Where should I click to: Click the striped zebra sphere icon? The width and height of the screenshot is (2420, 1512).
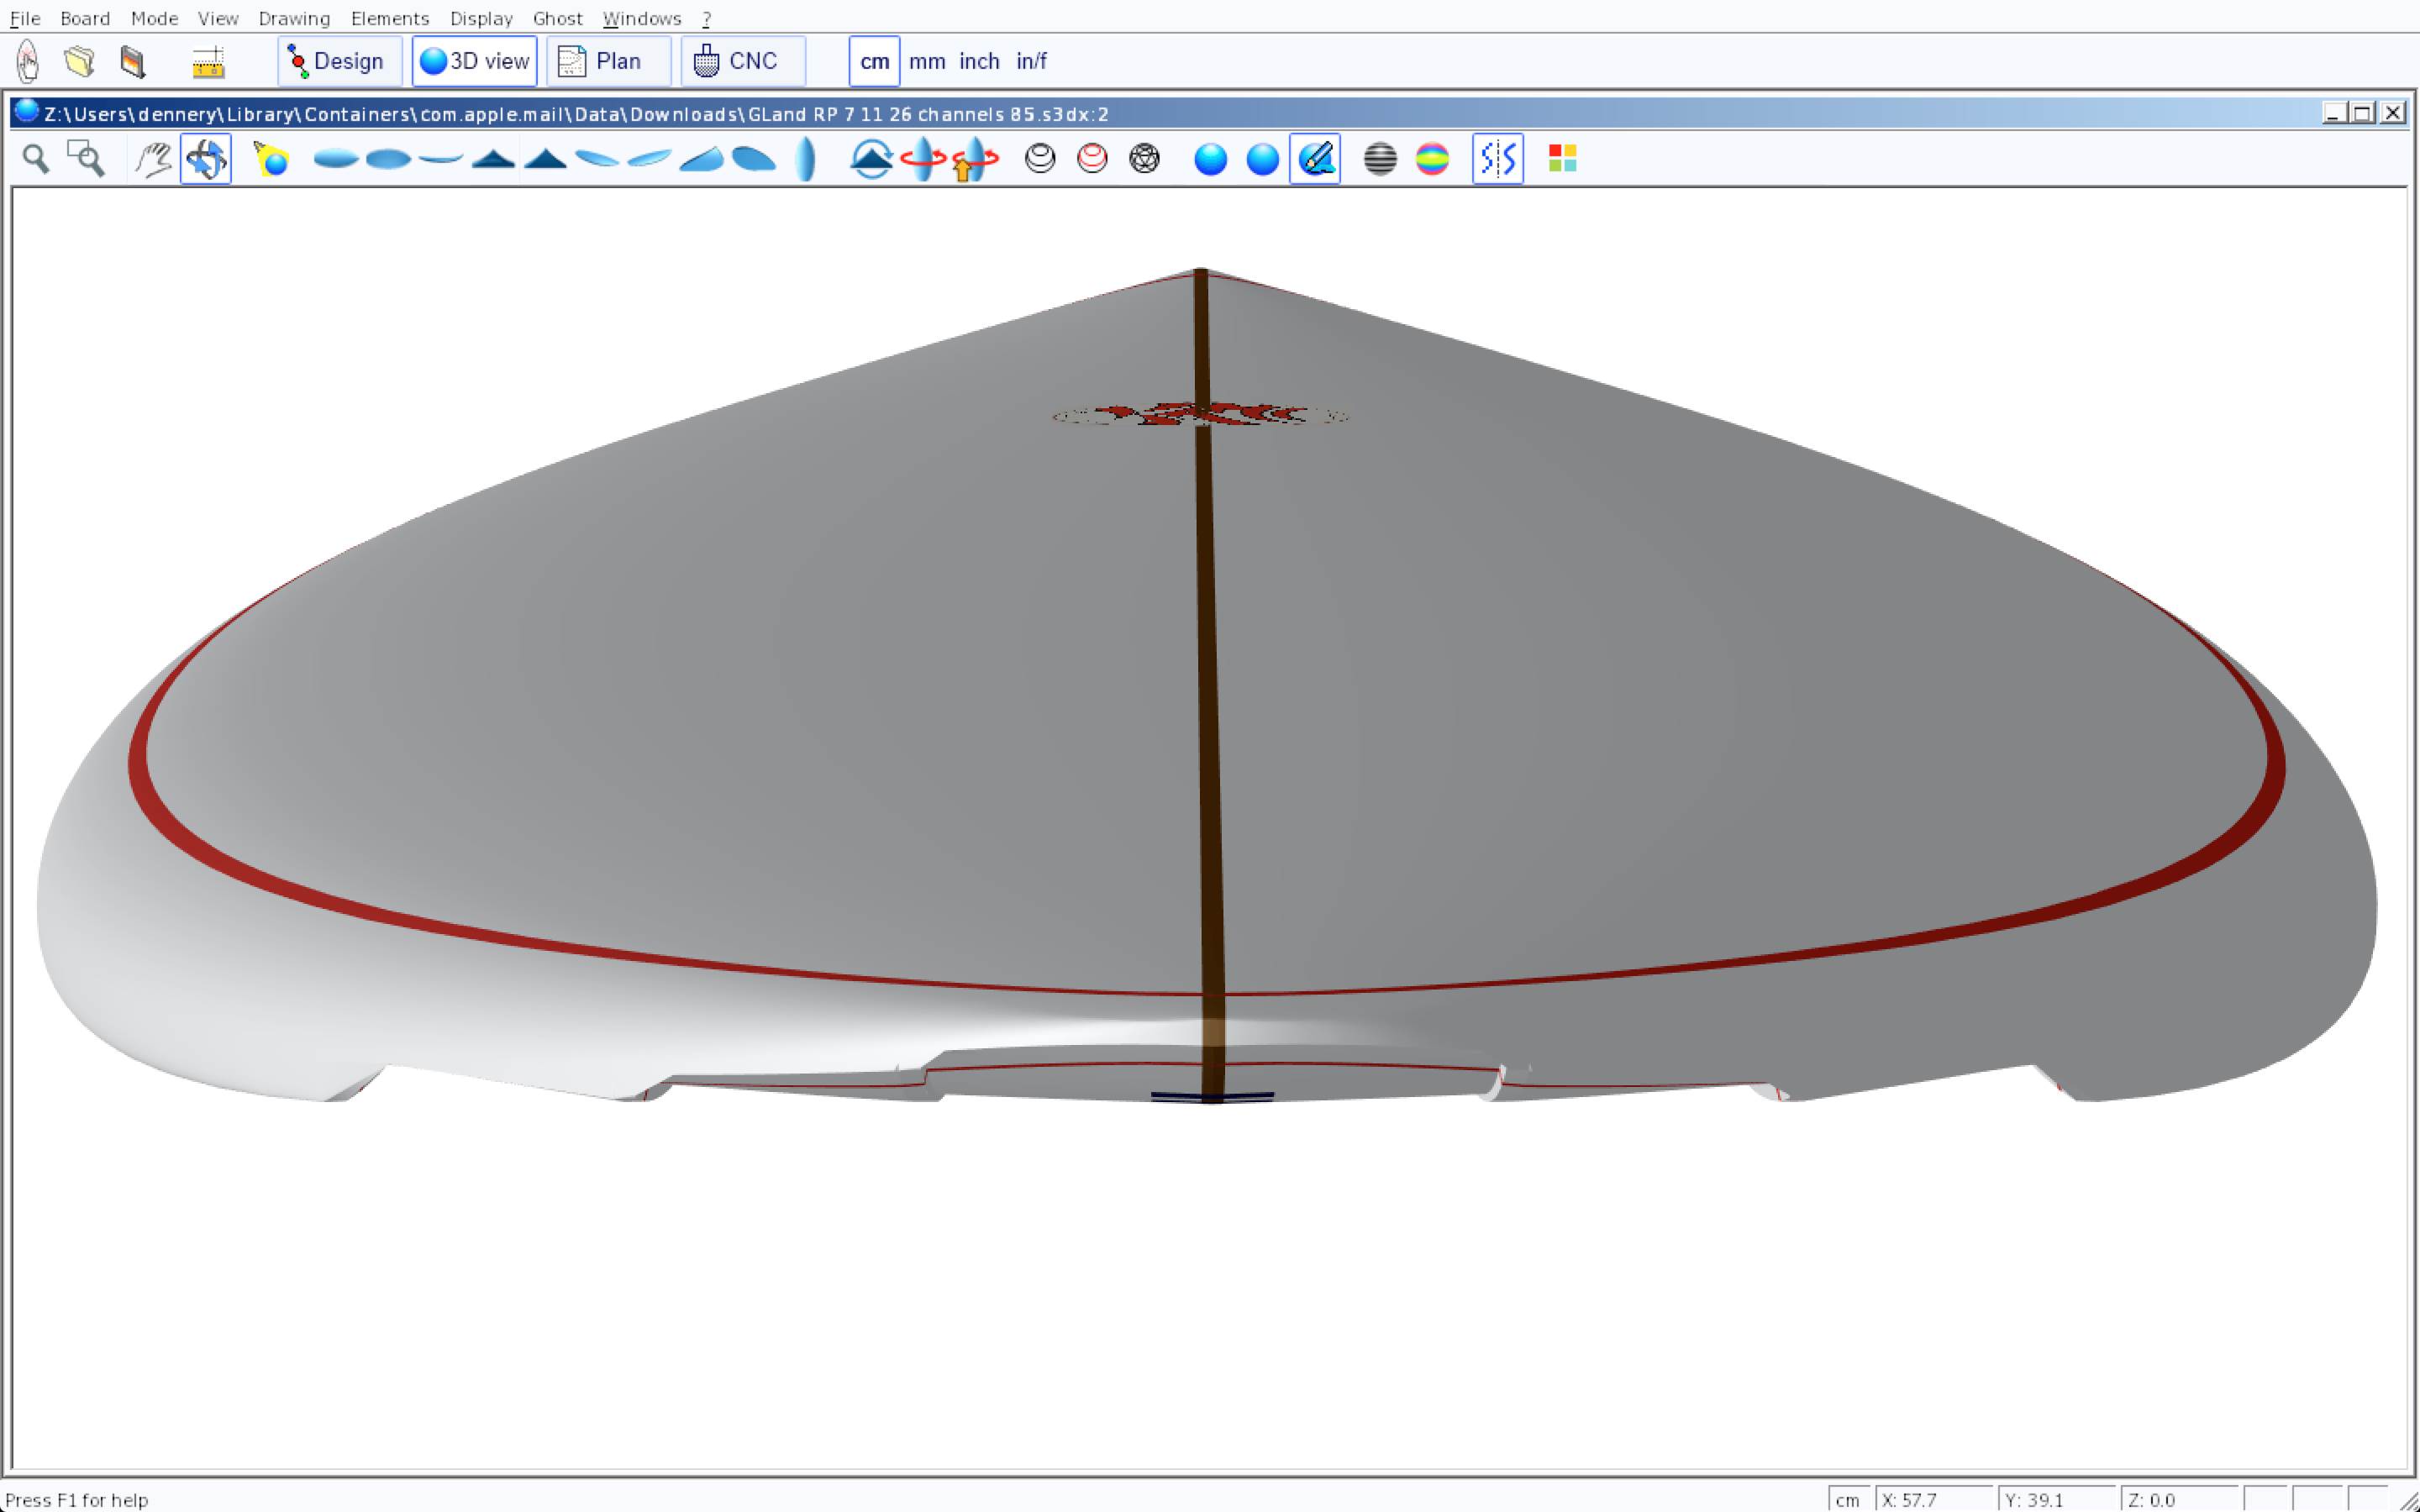coord(1380,159)
